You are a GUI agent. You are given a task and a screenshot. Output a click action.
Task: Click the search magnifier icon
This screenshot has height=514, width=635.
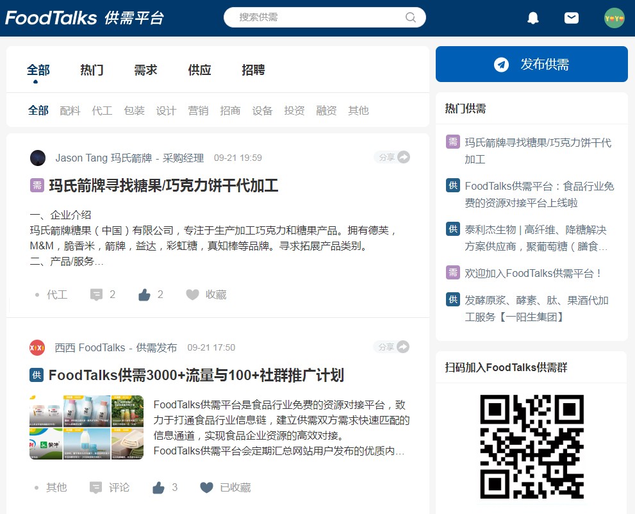(410, 17)
